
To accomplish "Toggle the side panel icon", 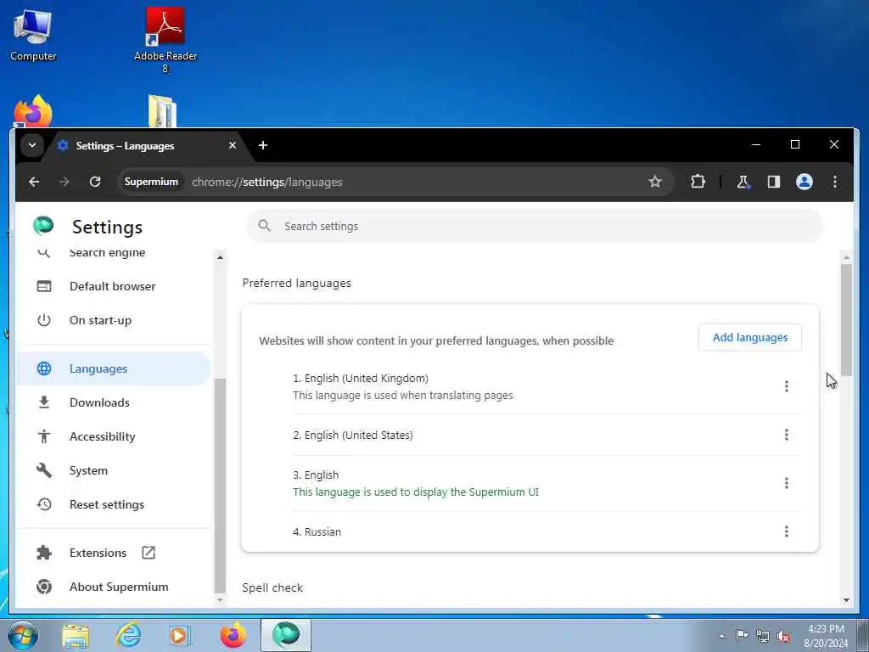I will [x=774, y=182].
